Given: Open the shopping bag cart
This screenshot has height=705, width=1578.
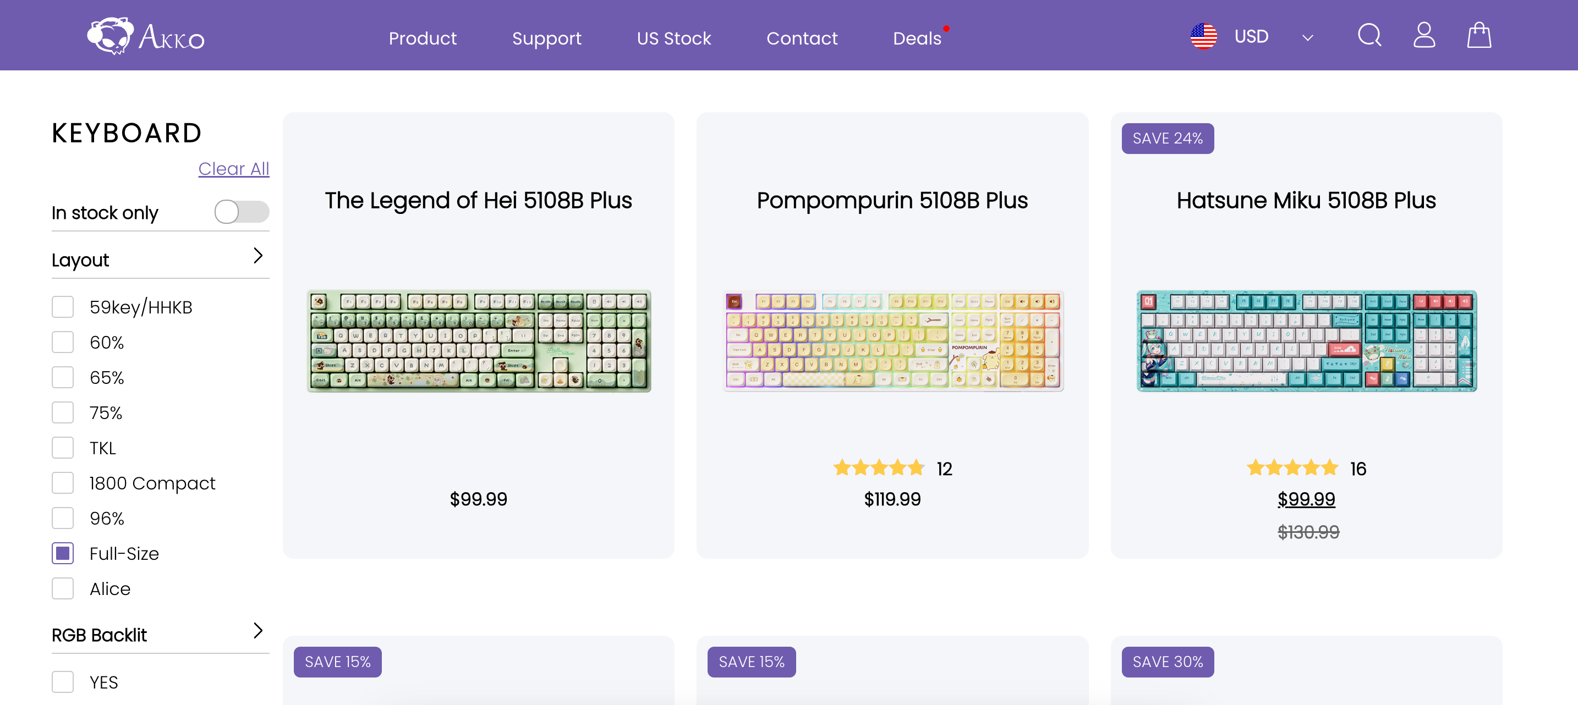Looking at the screenshot, I should 1478,36.
